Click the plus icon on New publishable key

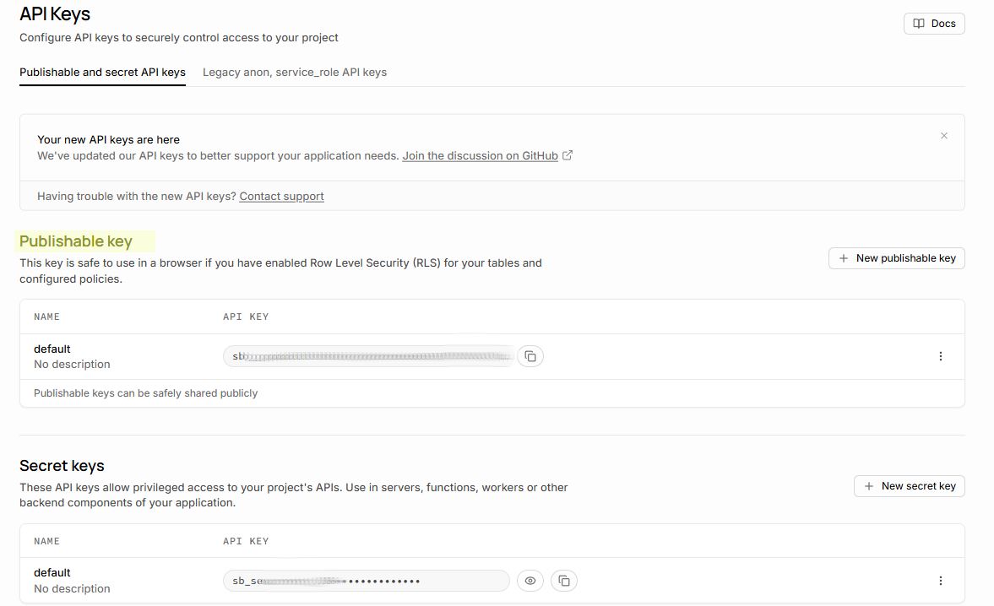(x=843, y=258)
